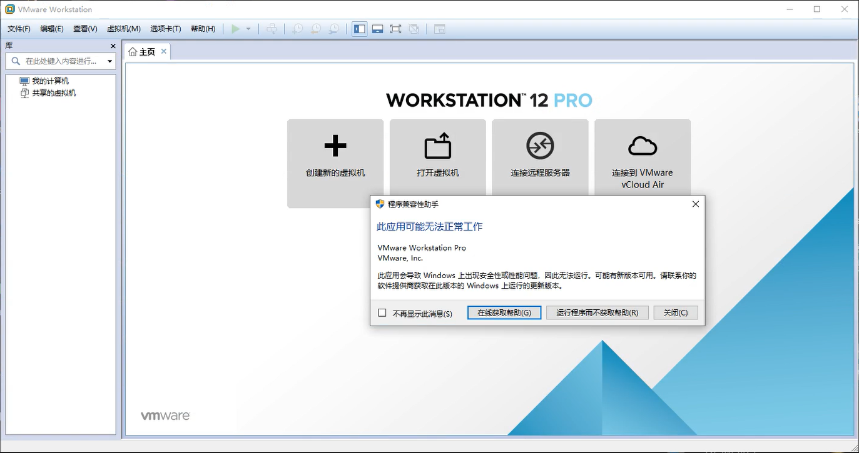Image resolution: width=859 pixels, height=453 pixels.
Task: Click the 创建新的虚拟机 tile
Action: pos(335,164)
